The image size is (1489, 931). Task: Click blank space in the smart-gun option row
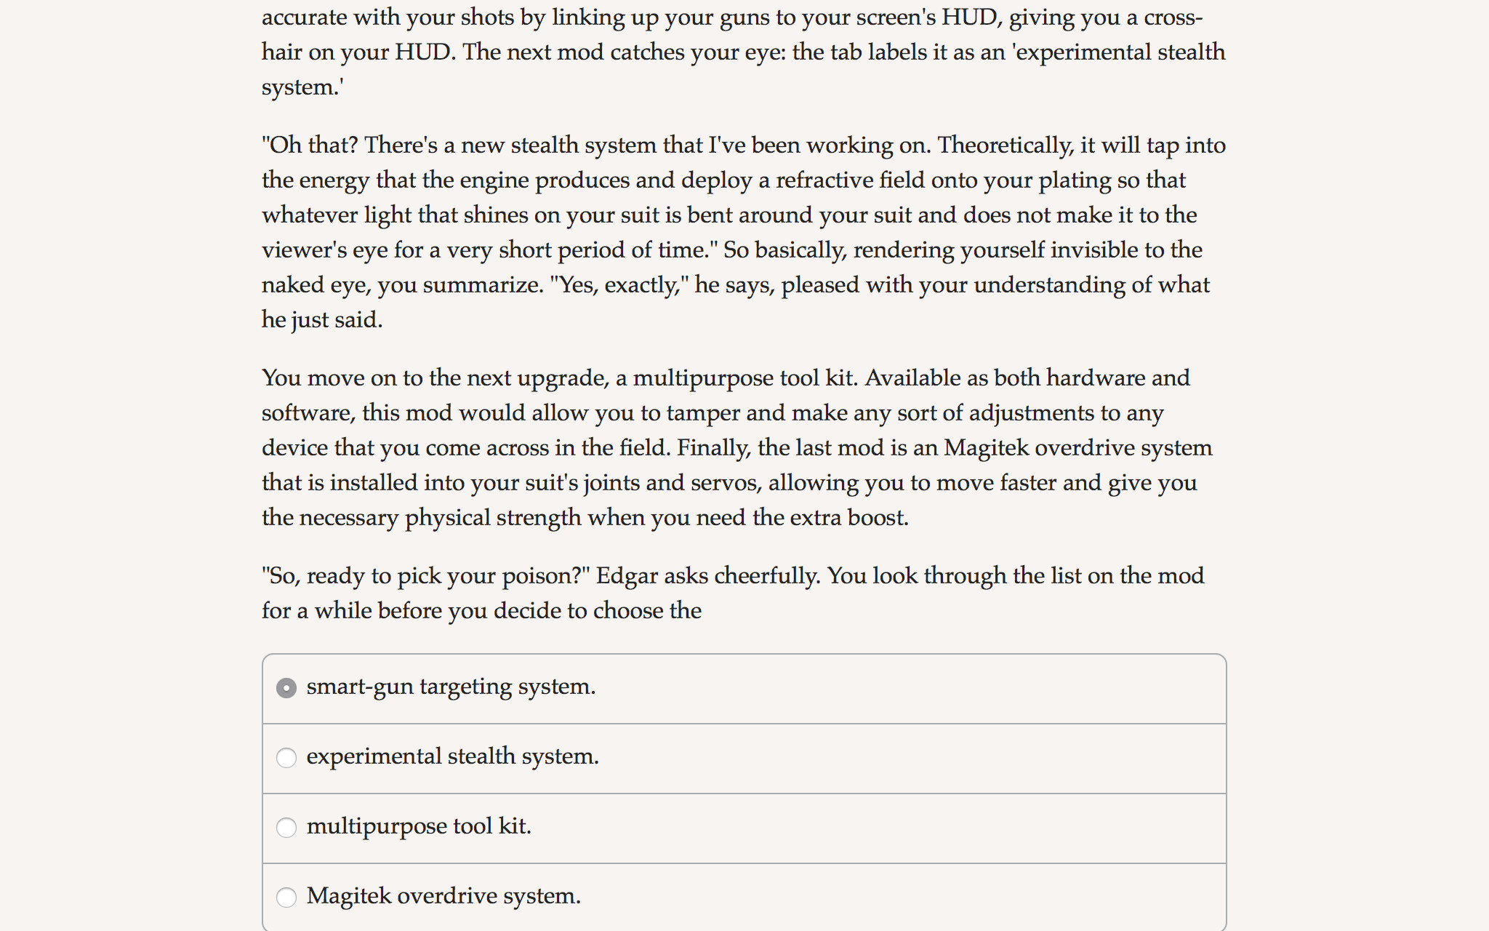[909, 689]
